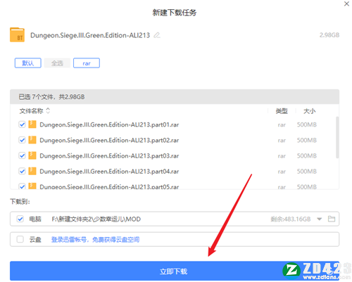Sort files by 文件名称 column arrows
This screenshot has width=352, height=282.
point(48,110)
